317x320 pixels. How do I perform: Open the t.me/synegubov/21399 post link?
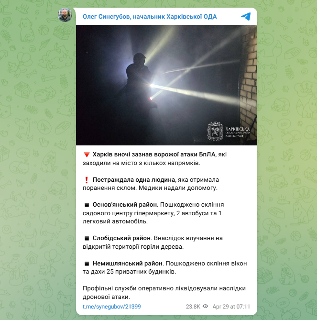[x=111, y=307]
